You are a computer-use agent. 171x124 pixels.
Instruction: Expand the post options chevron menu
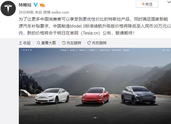169,2
